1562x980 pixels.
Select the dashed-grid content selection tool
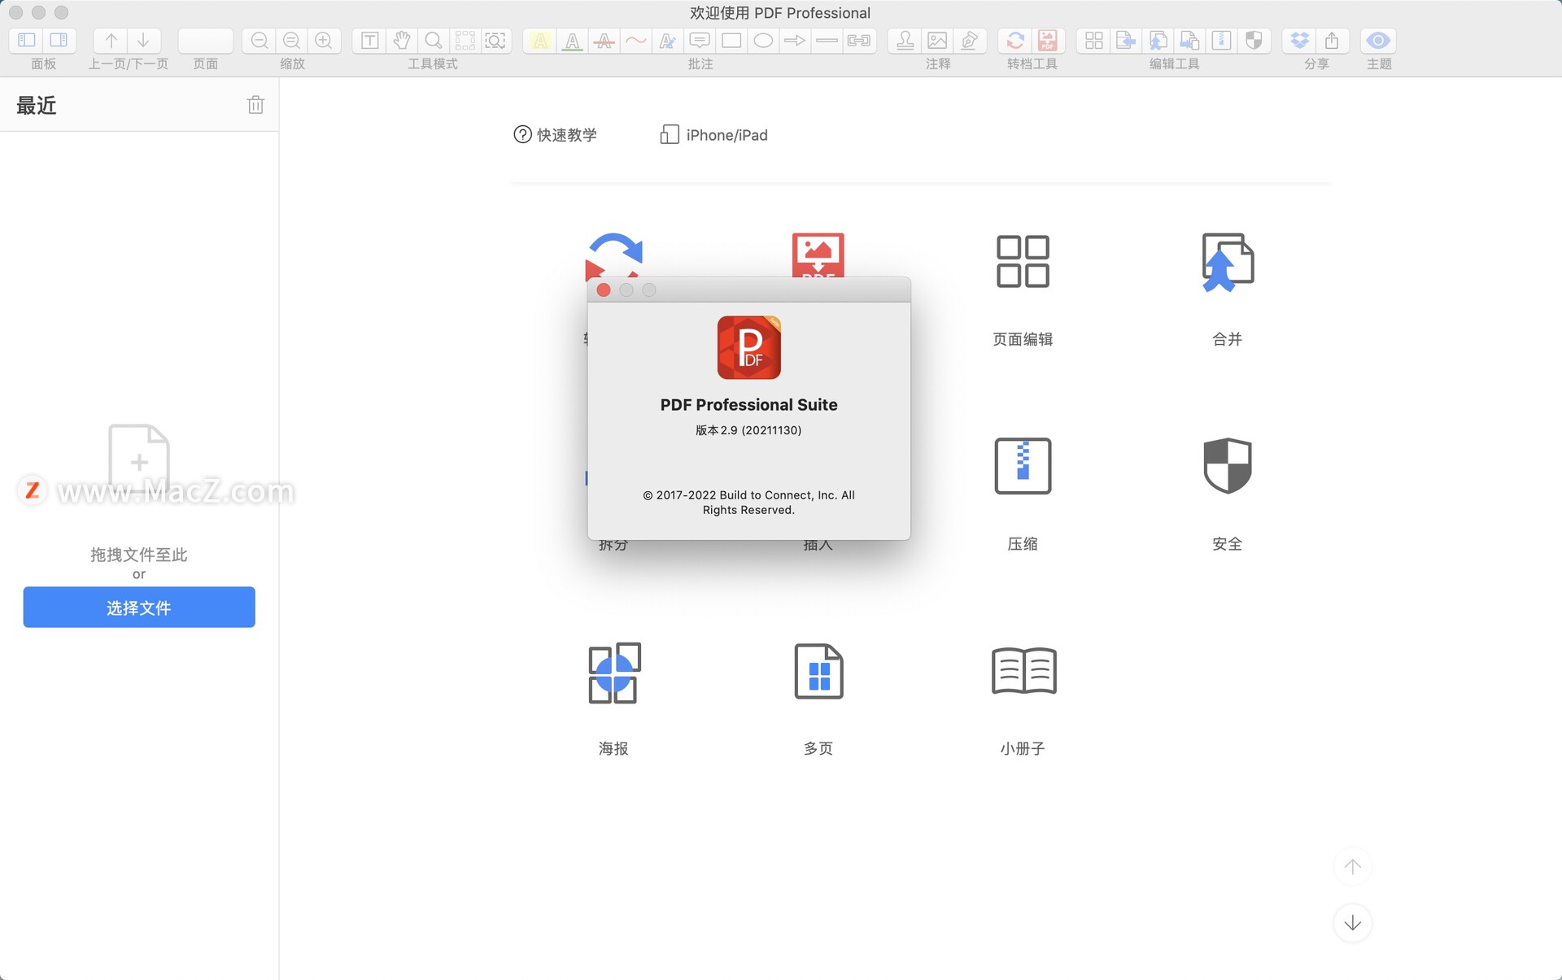tap(465, 40)
